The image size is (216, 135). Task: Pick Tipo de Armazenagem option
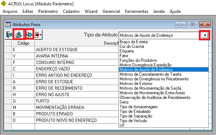click(164, 107)
